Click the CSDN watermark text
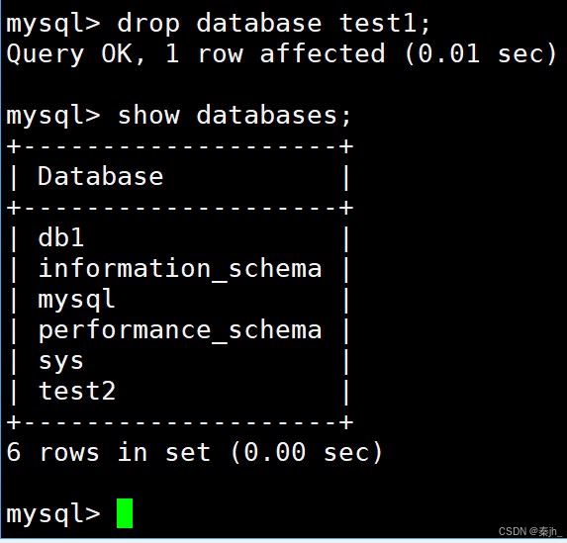Viewport: 567px width, 543px height. [x=530, y=531]
